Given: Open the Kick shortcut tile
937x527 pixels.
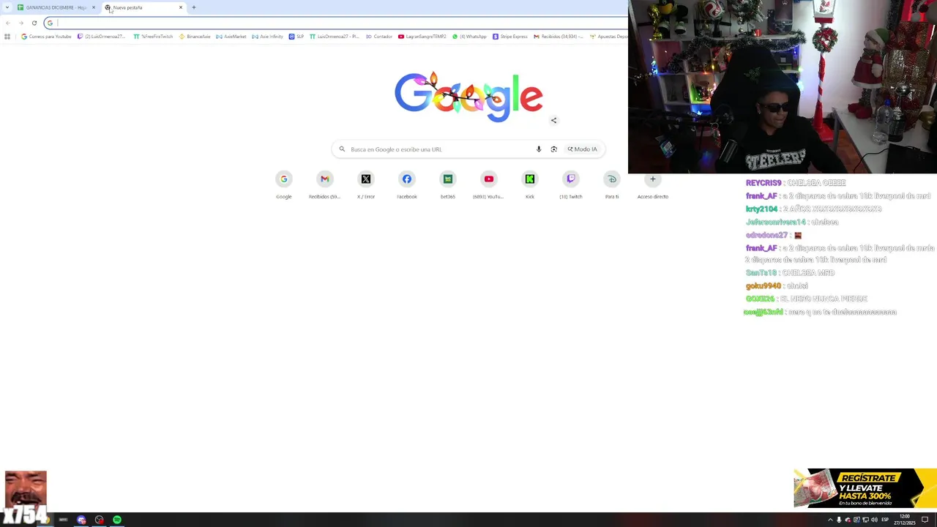Looking at the screenshot, I should point(530,184).
